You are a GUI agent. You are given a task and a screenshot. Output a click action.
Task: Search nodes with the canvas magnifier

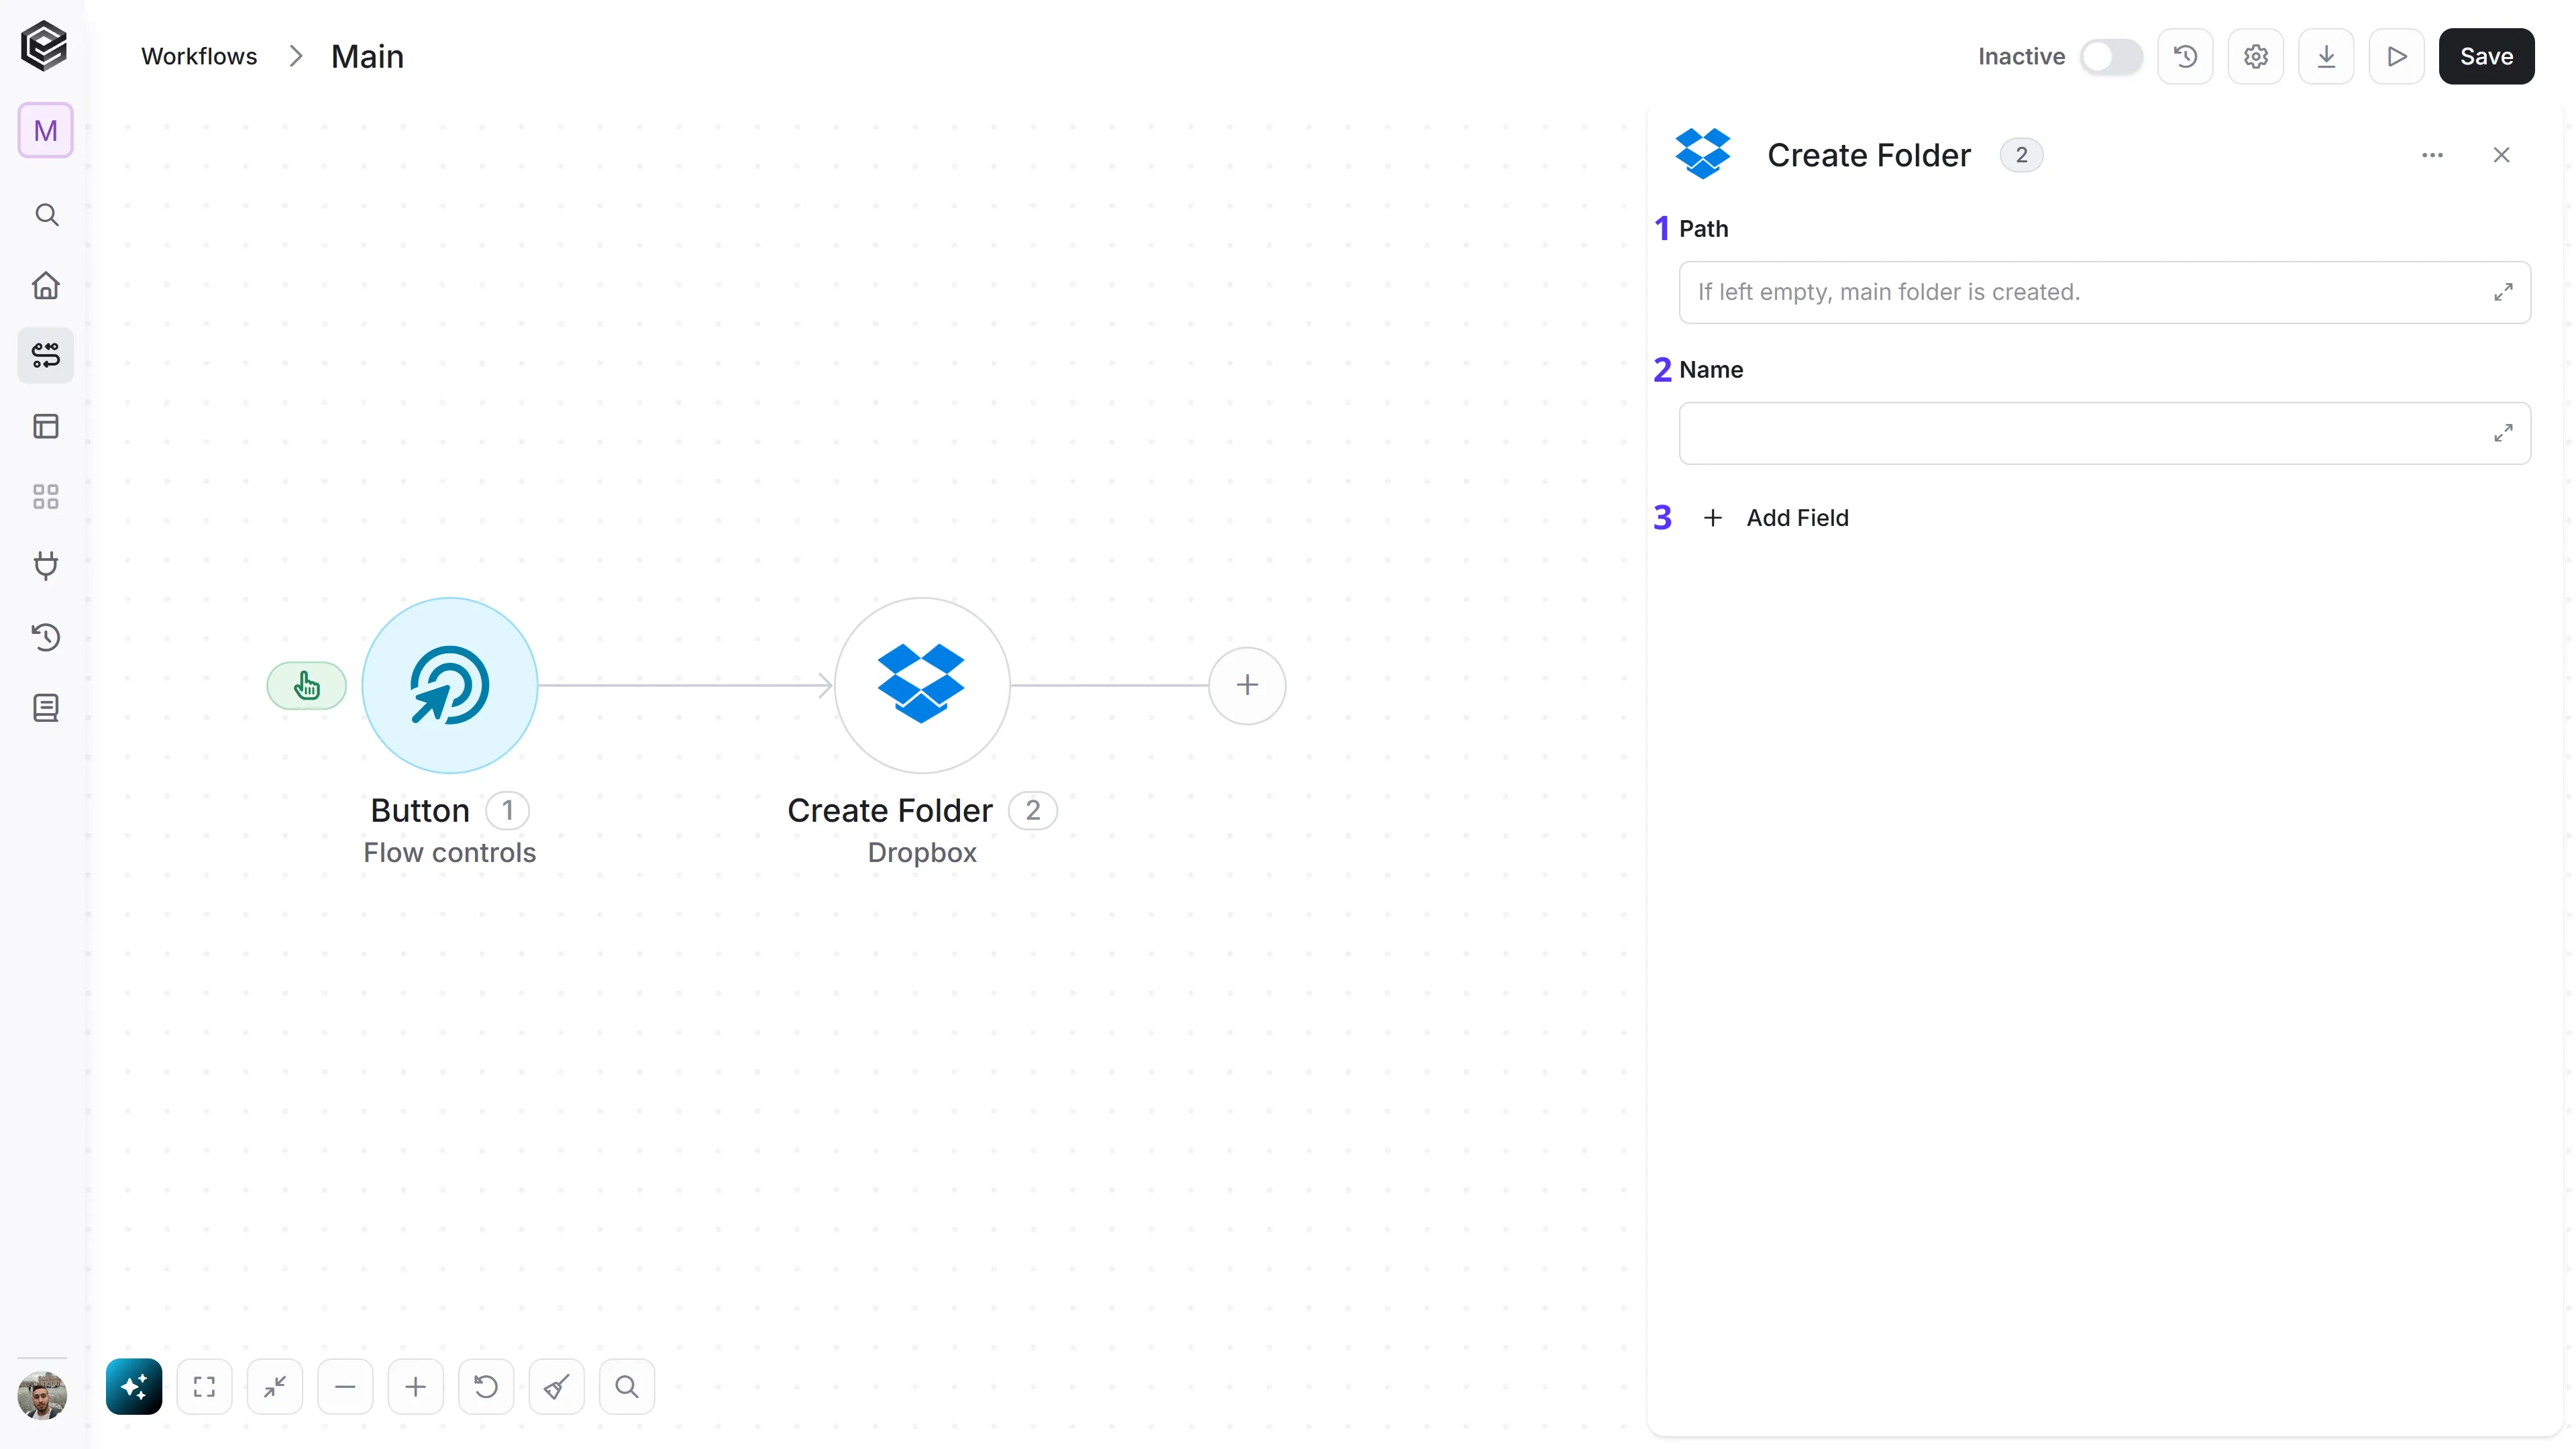pos(627,1386)
